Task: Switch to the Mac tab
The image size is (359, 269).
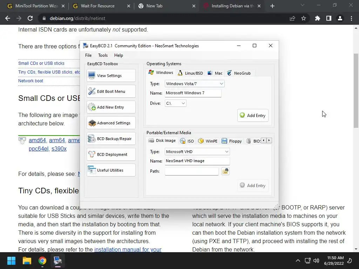Action: [x=215, y=73]
